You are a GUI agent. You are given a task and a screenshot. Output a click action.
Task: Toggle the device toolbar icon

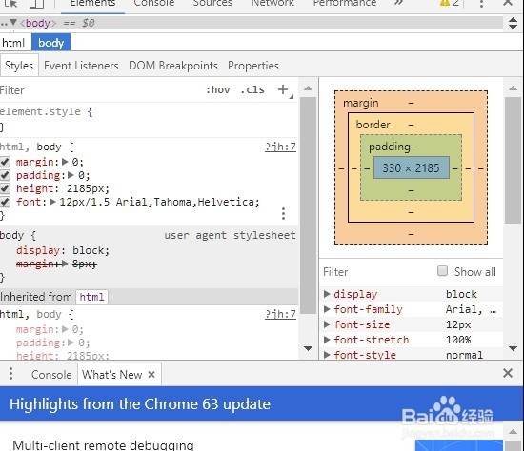coord(36,4)
